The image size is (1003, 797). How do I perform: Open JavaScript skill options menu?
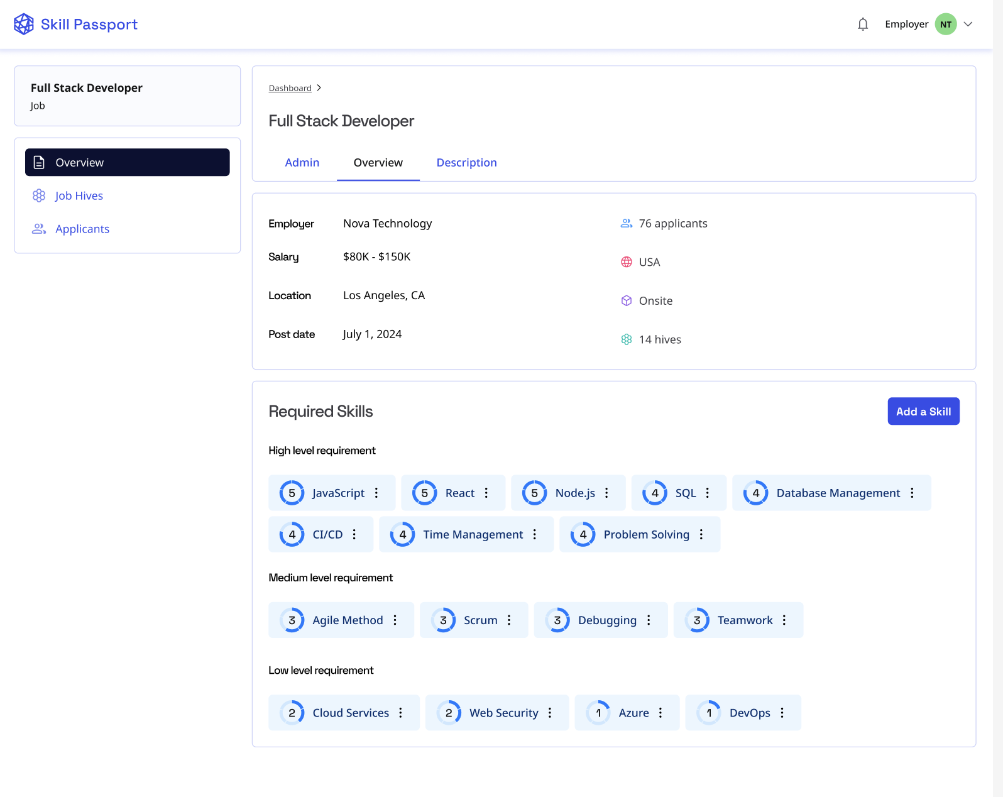[x=376, y=493]
